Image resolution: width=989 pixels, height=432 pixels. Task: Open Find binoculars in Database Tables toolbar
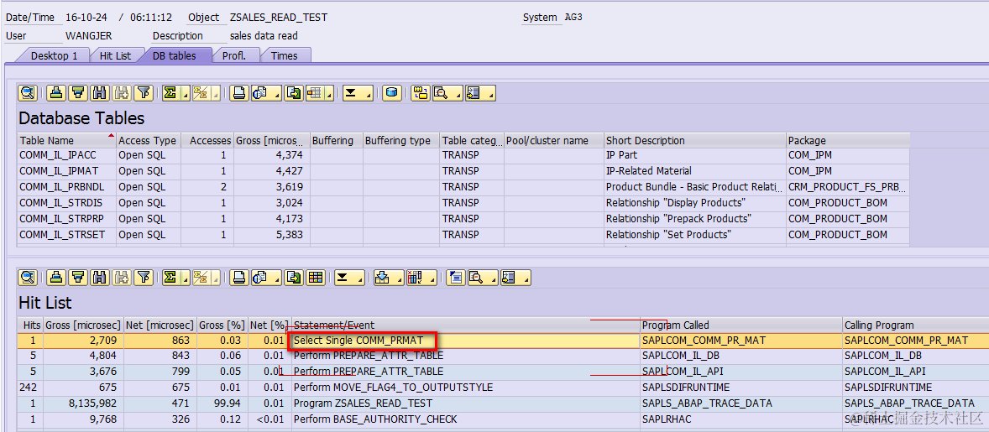pos(98,93)
